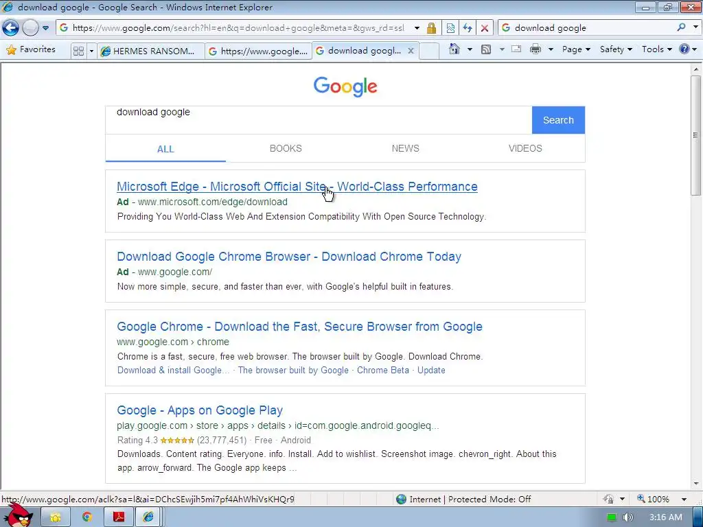The height and width of the screenshot is (527, 703).
Task: Click the 100% zoom level button
Action: point(654,499)
